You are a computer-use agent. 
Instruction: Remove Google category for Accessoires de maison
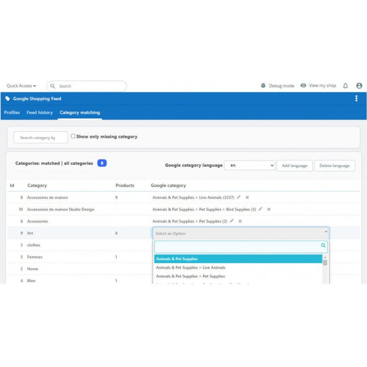tap(247, 197)
